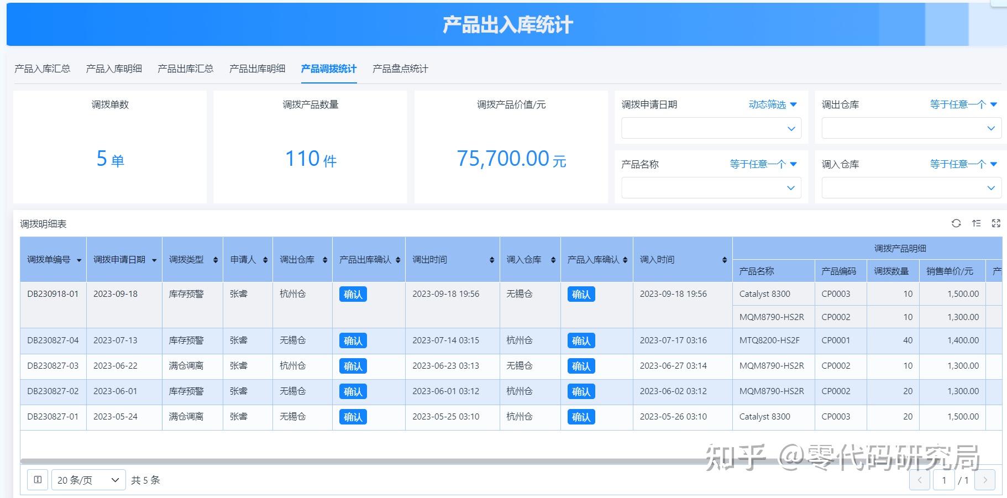1007x498 pixels.
Task: Click the page number 1 input box
Action: pos(945,480)
